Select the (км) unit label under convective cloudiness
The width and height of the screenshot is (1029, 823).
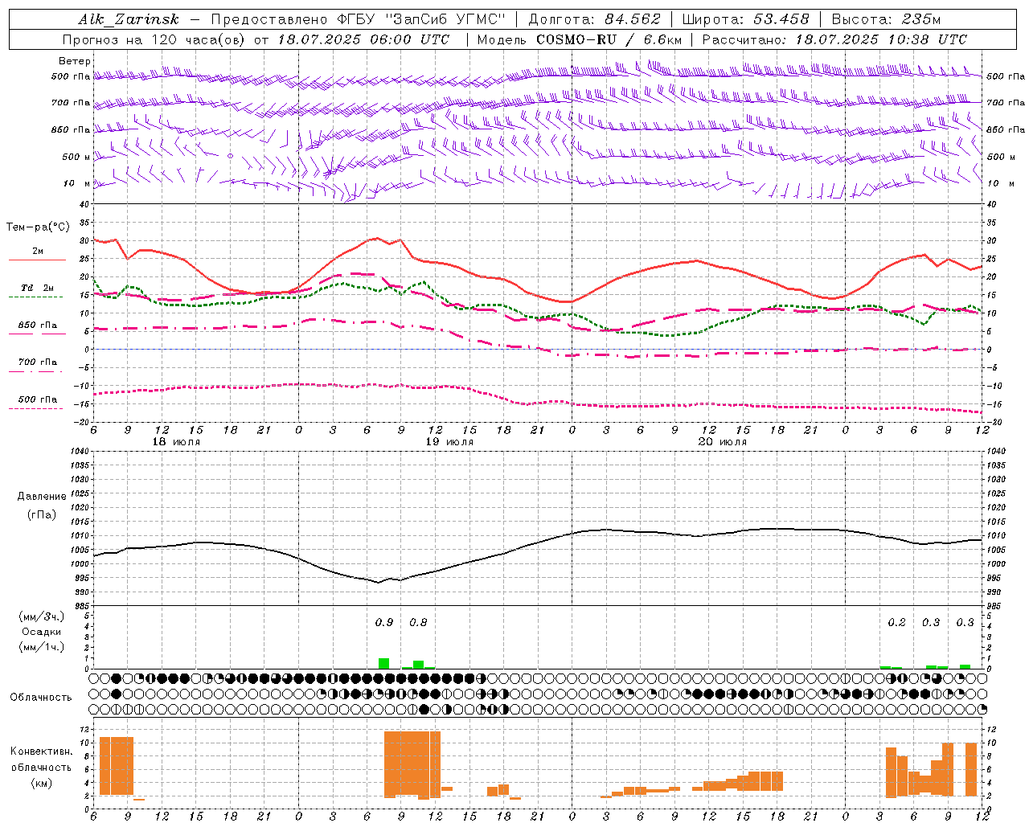[x=41, y=783]
